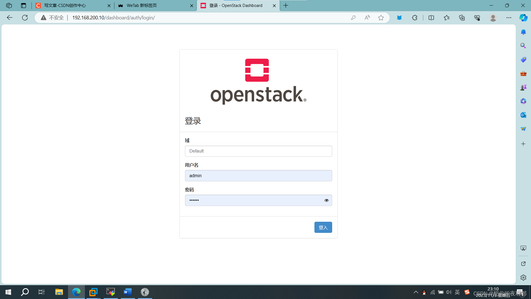Show hidden system tray icons
Image resolution: width=531 pixels, height=299 pixels.
pos(416,292)
